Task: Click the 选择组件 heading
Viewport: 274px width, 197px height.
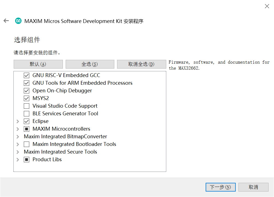Action: tap(27, 40)
